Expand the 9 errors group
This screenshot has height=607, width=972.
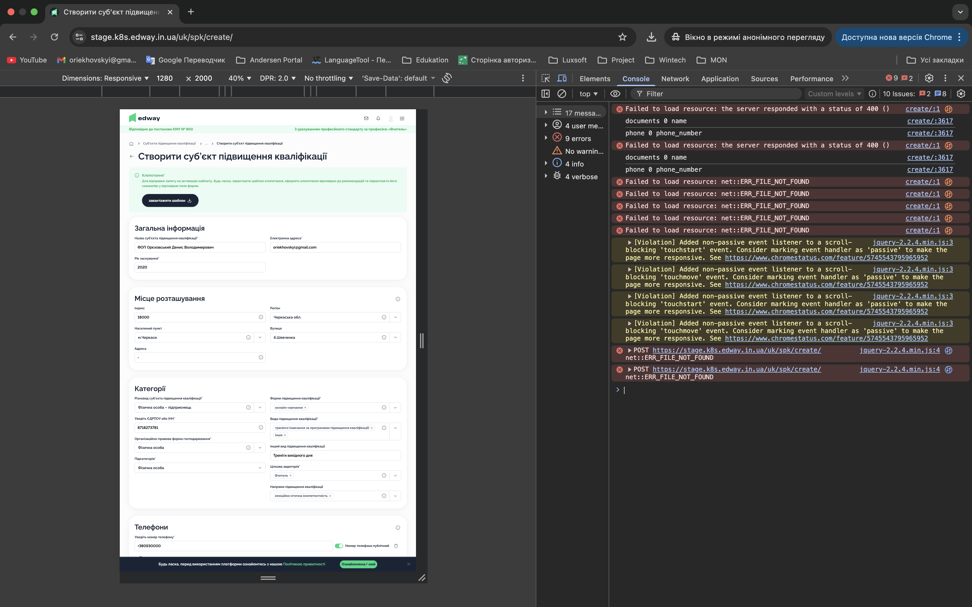point(546,138)
